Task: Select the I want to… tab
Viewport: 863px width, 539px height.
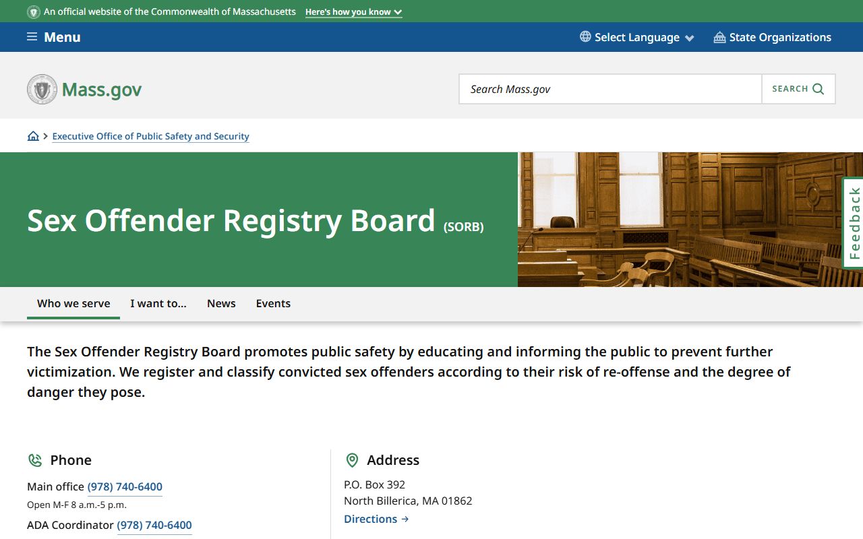Action: 158,303
